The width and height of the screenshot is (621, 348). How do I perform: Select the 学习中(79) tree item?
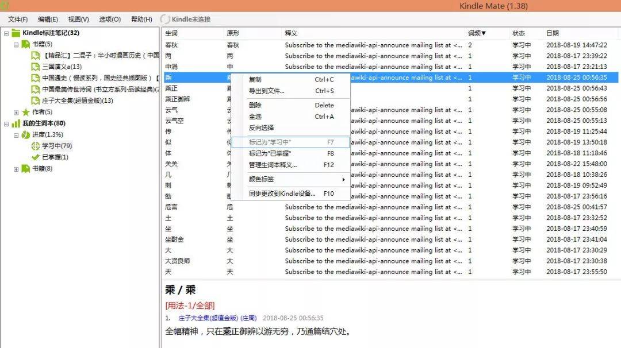pos(57,146)
